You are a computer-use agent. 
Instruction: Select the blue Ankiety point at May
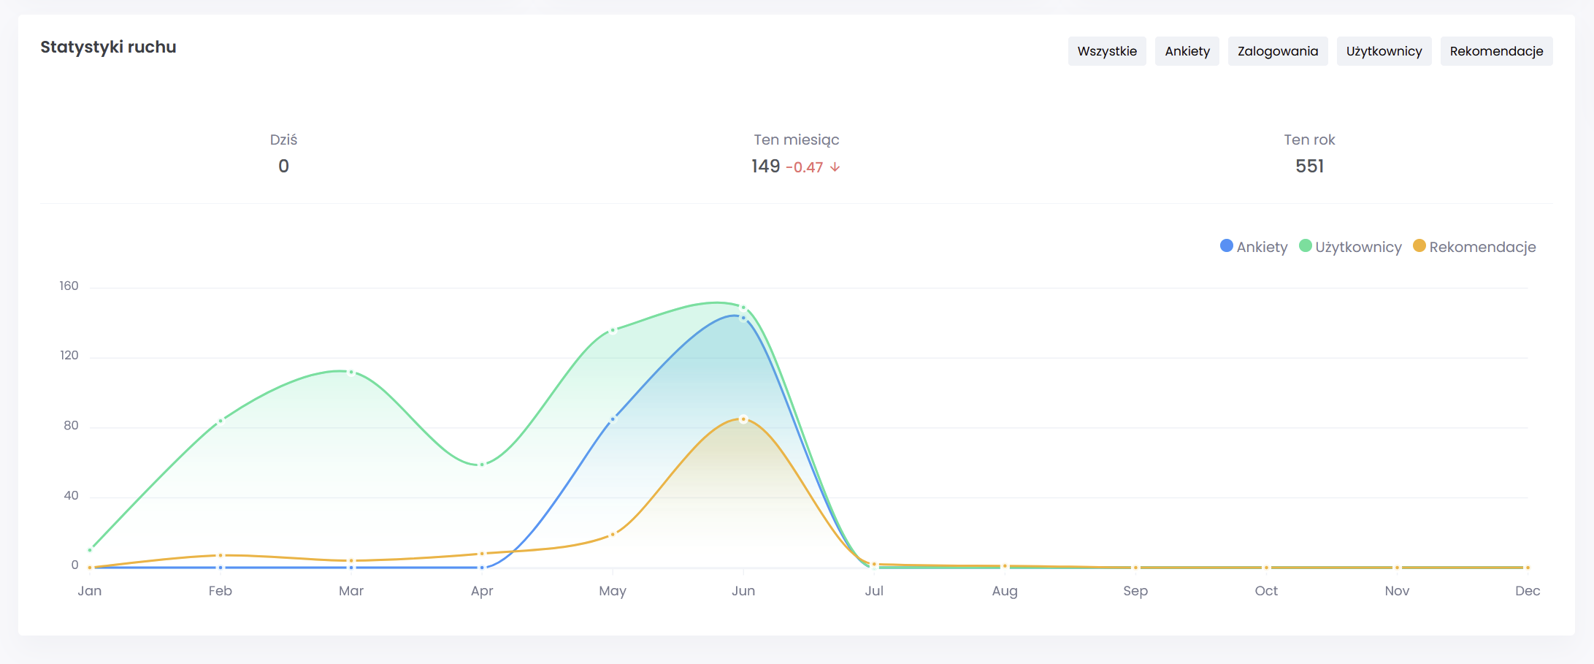(613, 419)
